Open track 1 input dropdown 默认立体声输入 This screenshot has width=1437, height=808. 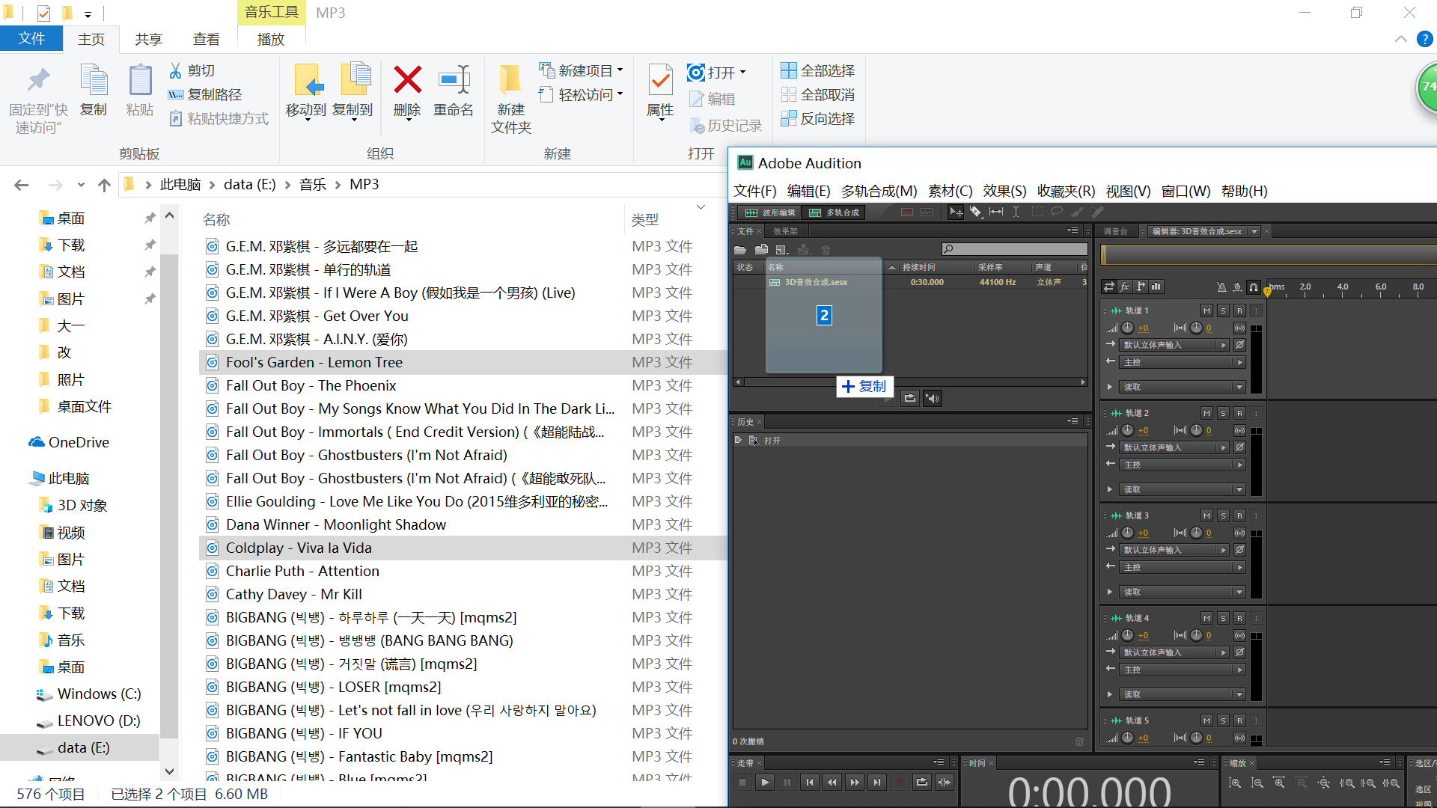tap(1174, 345)
